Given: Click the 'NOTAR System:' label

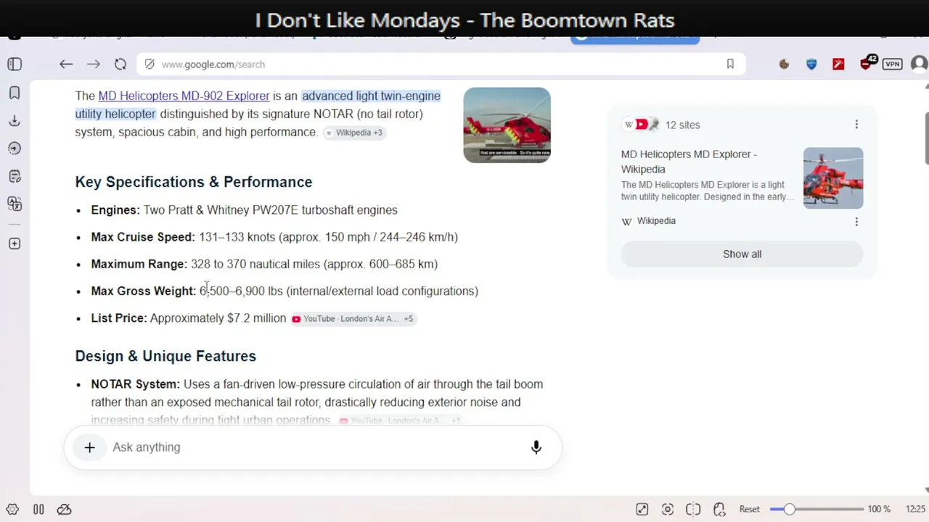Looking at the screenshot, I should click(x=136, y=384).
